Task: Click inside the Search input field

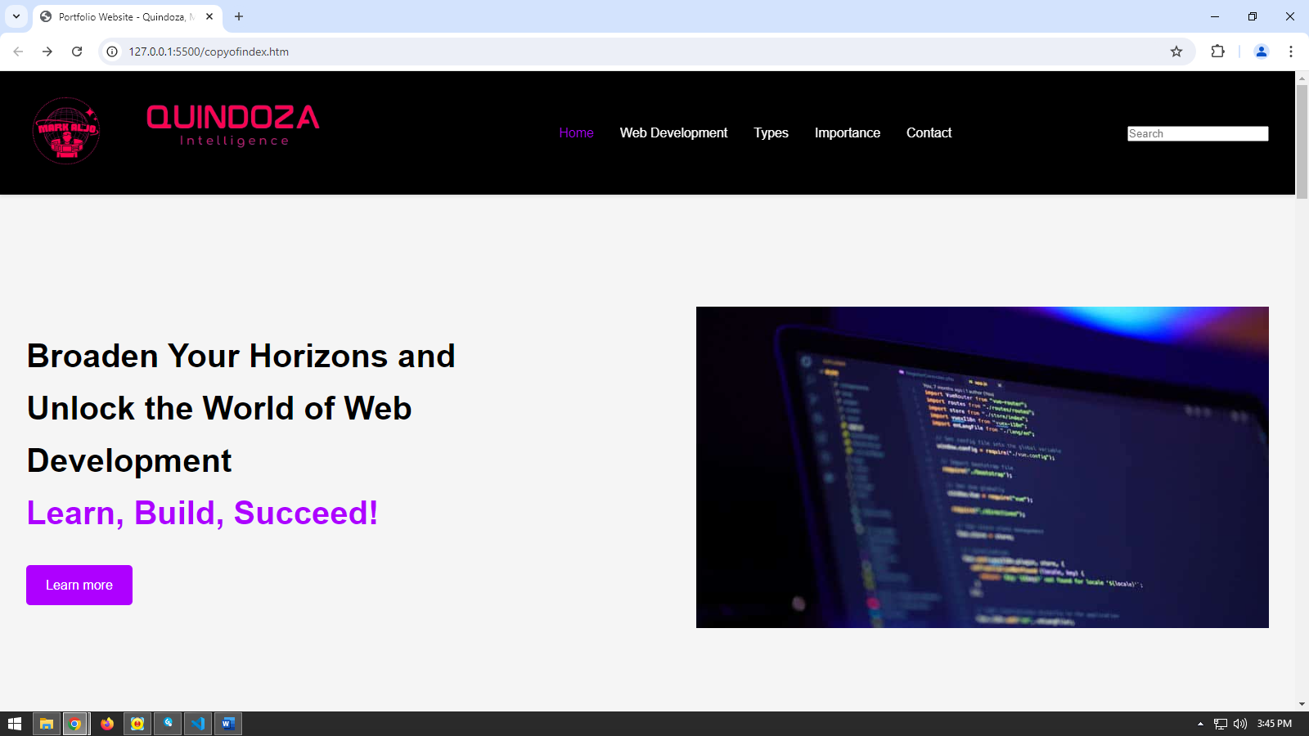Action: click(1197, 133)
